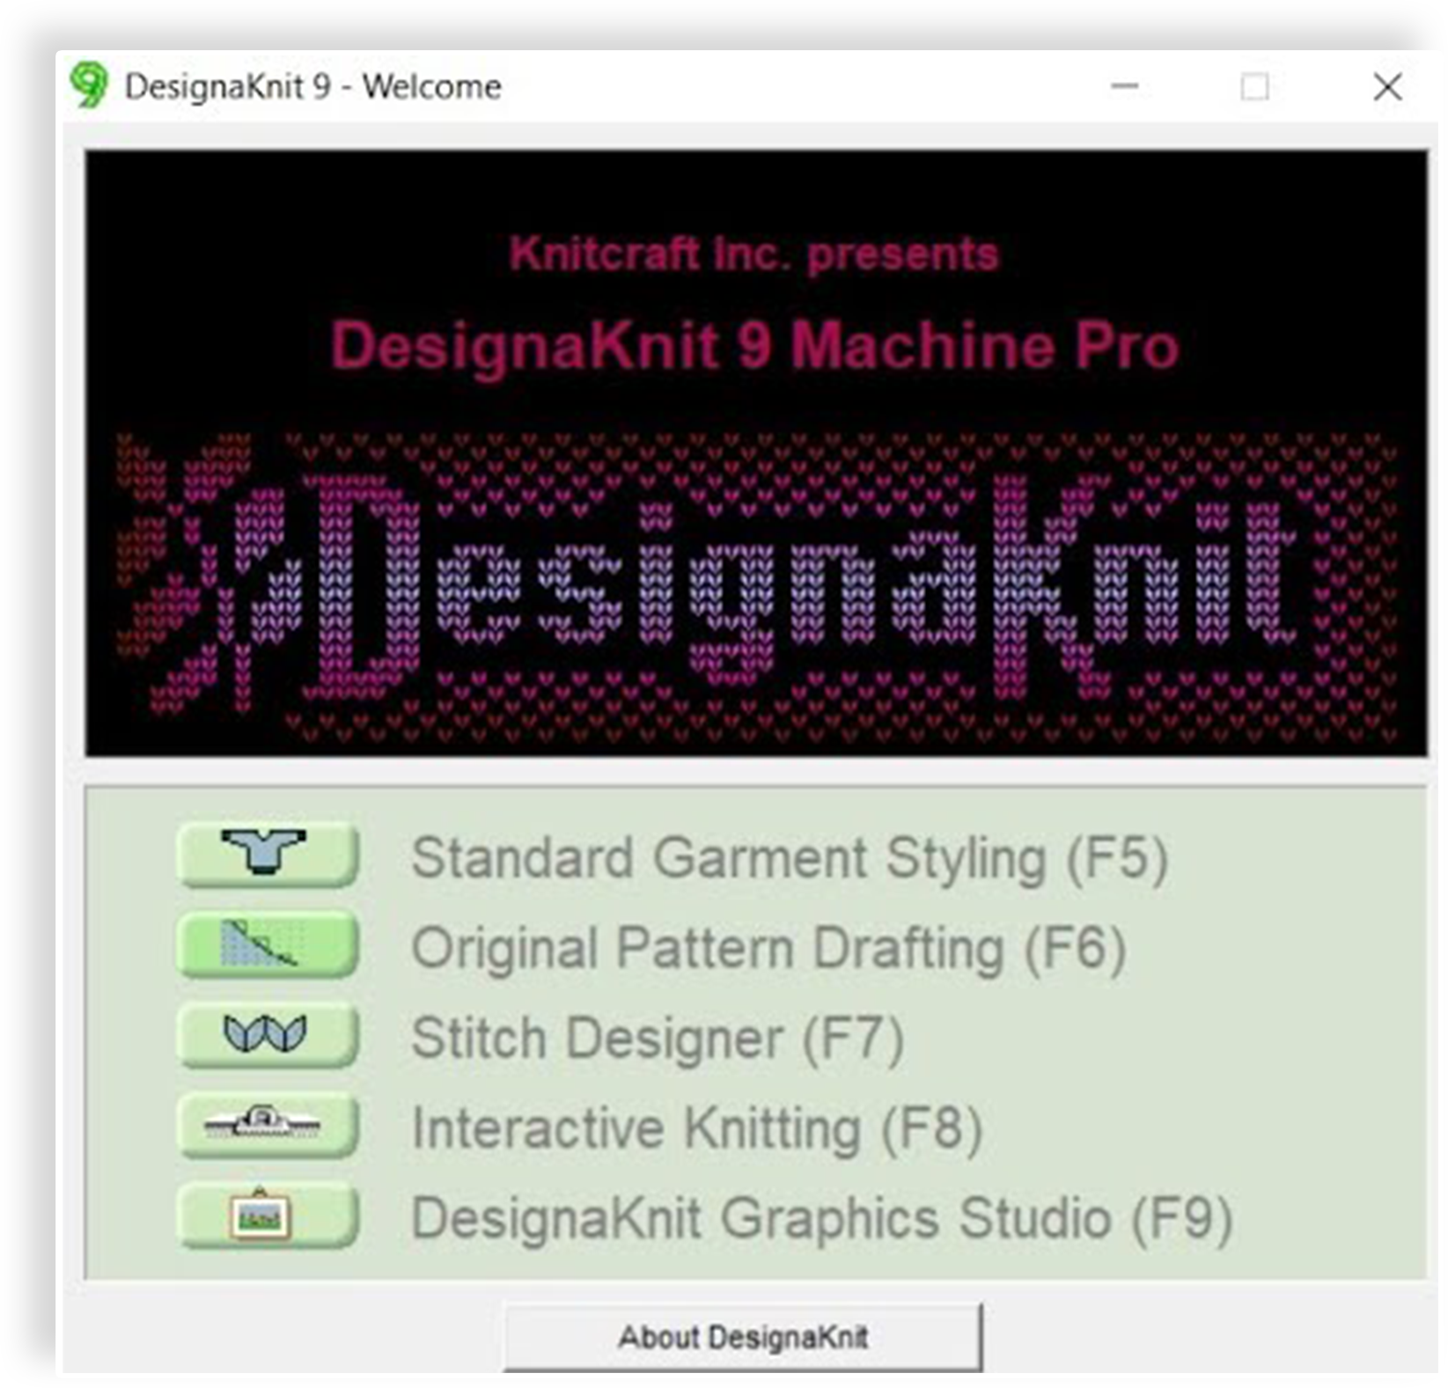The width and height of the screenshot is (1448, 1388).
Task: Launch Original Pattern Drafting icon button
Action: pyautogui.click(x=268, y=944)
